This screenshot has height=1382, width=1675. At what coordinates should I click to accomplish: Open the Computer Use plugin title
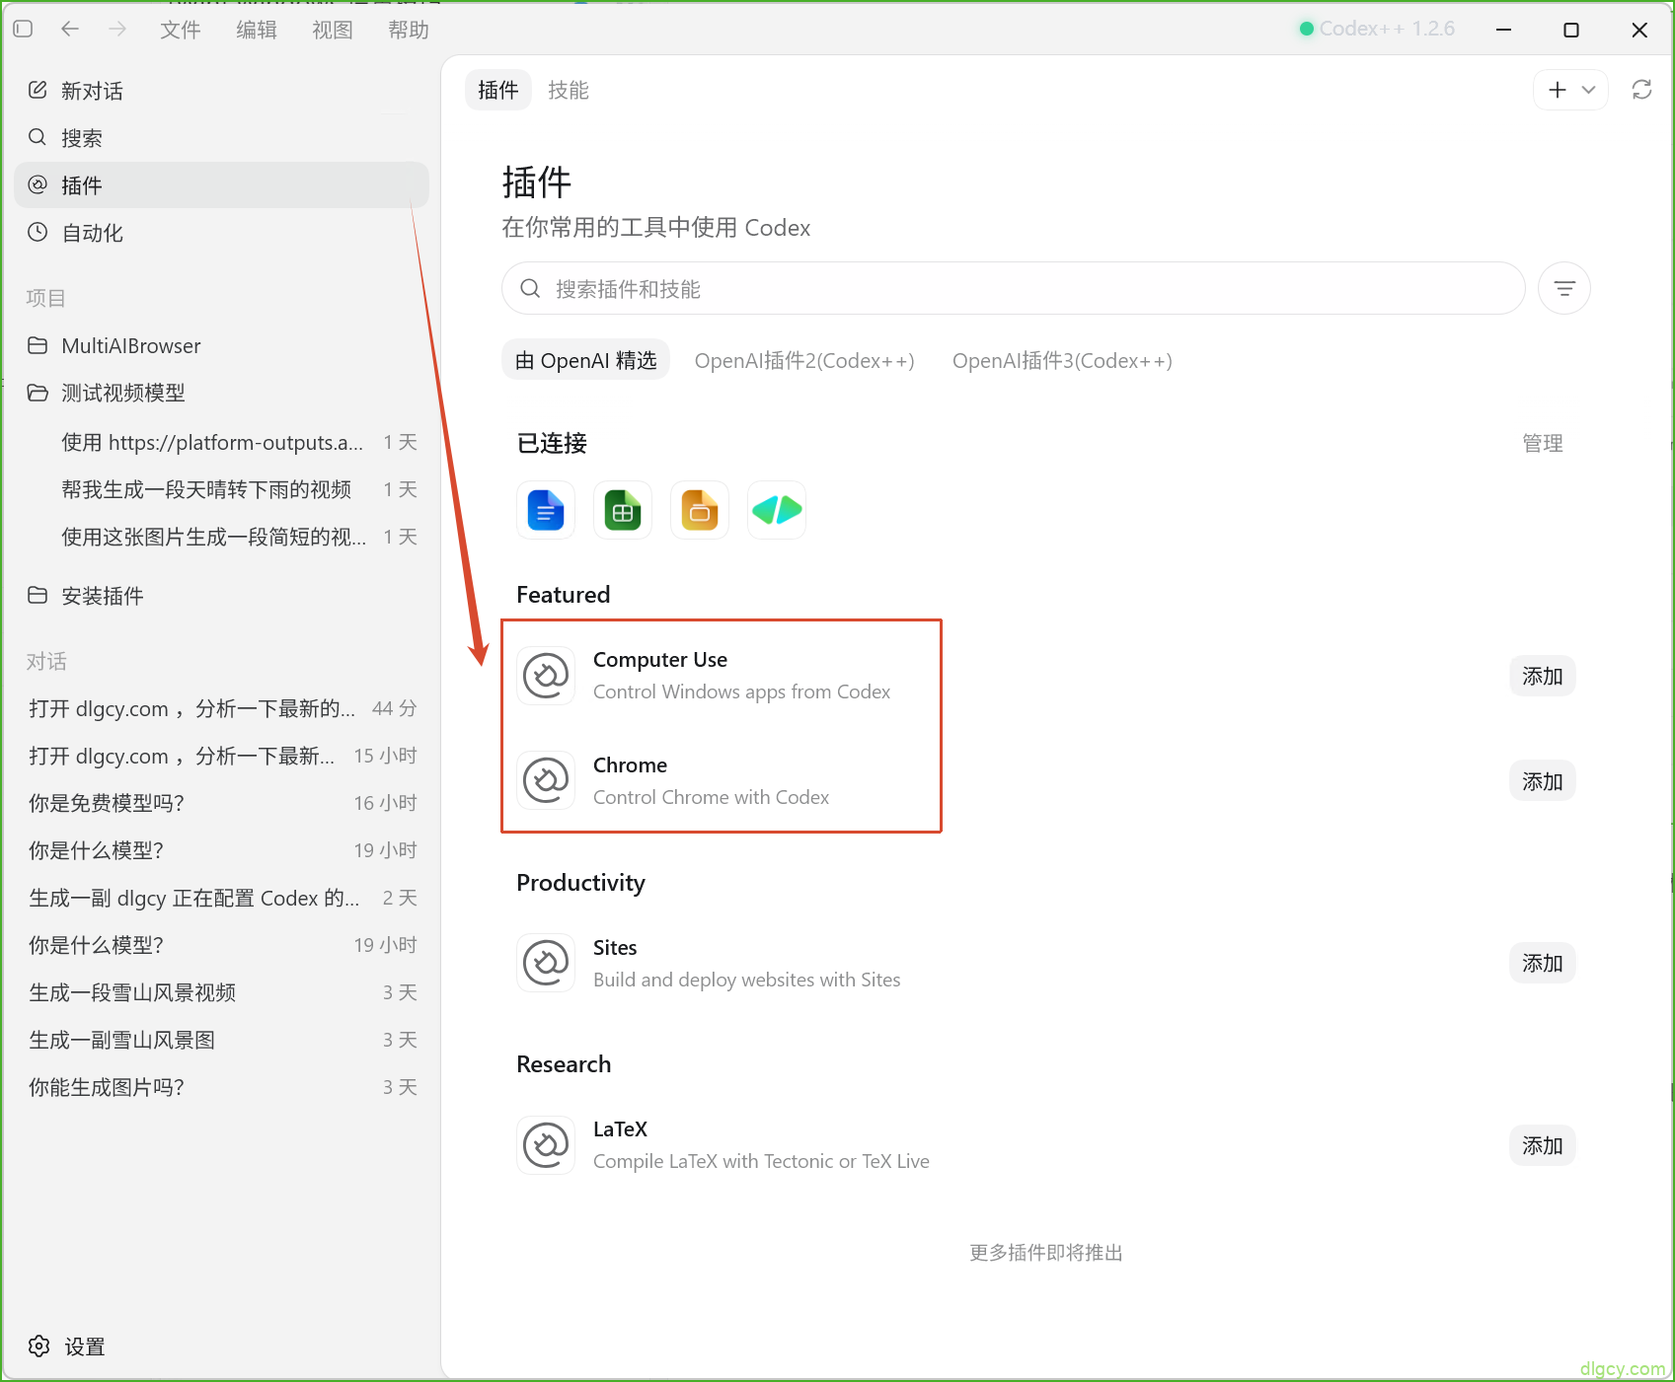[660, 660]
